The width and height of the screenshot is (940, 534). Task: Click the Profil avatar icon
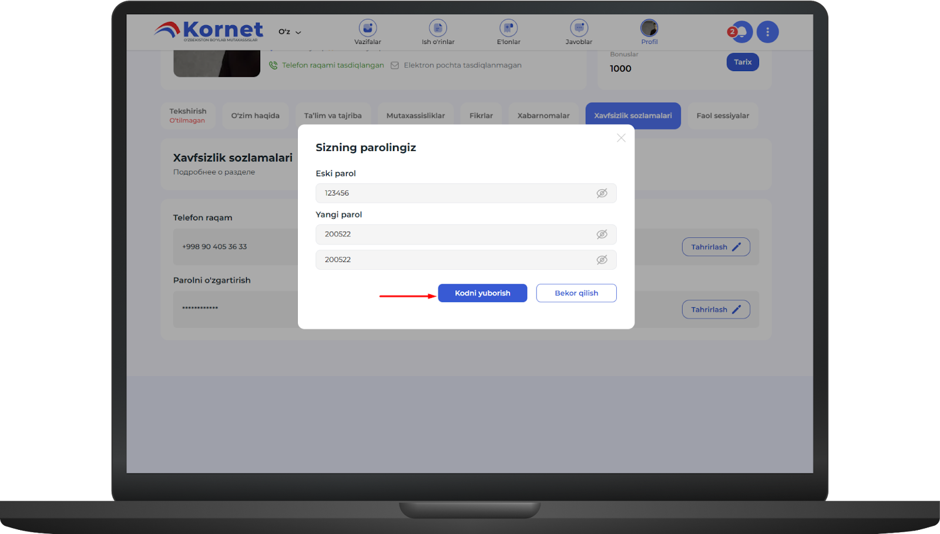[649, 28]
